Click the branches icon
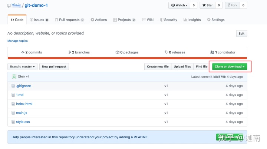 (x=69, y=52)
